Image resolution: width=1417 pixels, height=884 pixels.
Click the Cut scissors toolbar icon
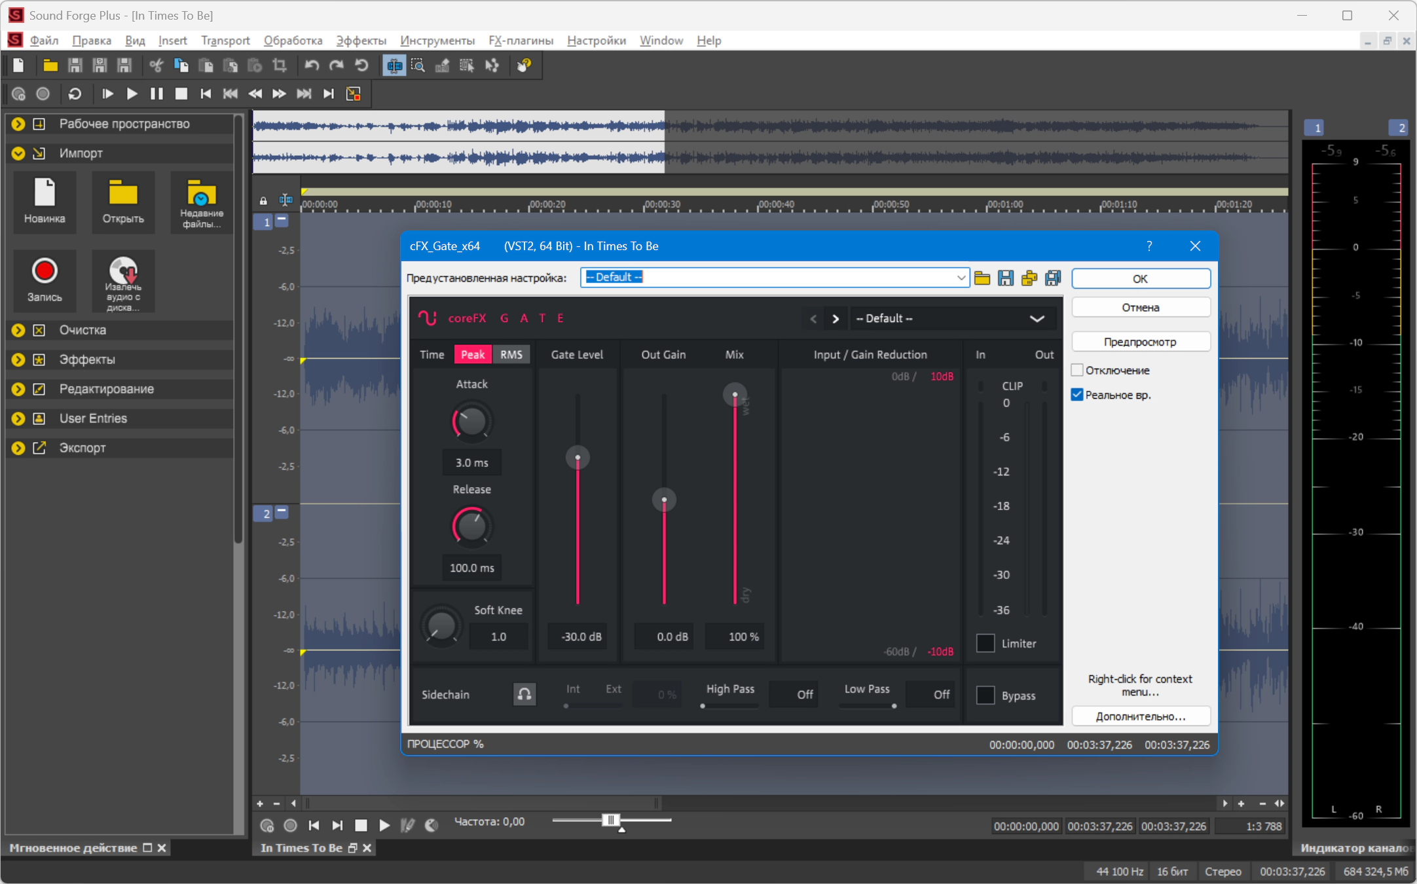tap(156, 65)
